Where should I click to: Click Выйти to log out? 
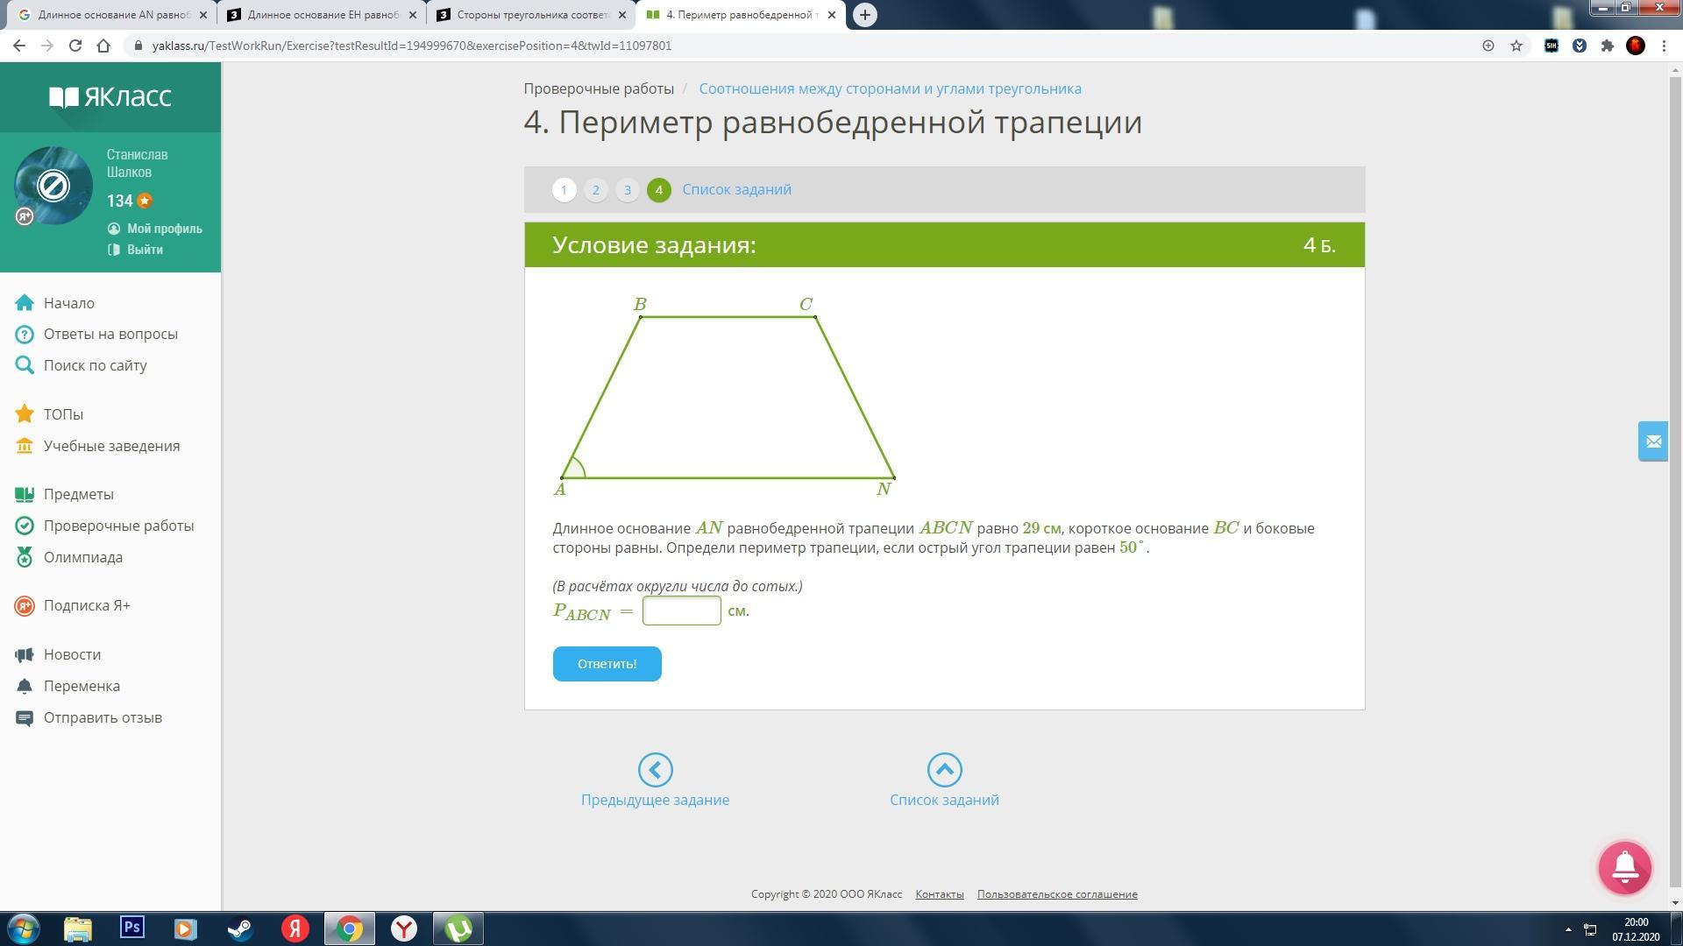tap(145, 250)
